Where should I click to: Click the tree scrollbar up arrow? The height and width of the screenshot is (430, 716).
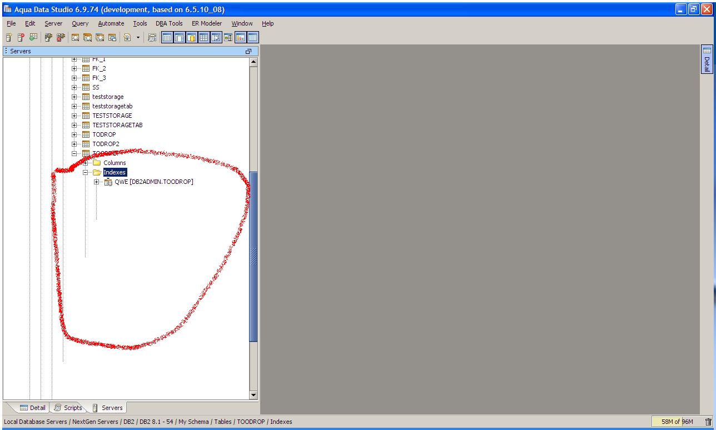[254, 62]
